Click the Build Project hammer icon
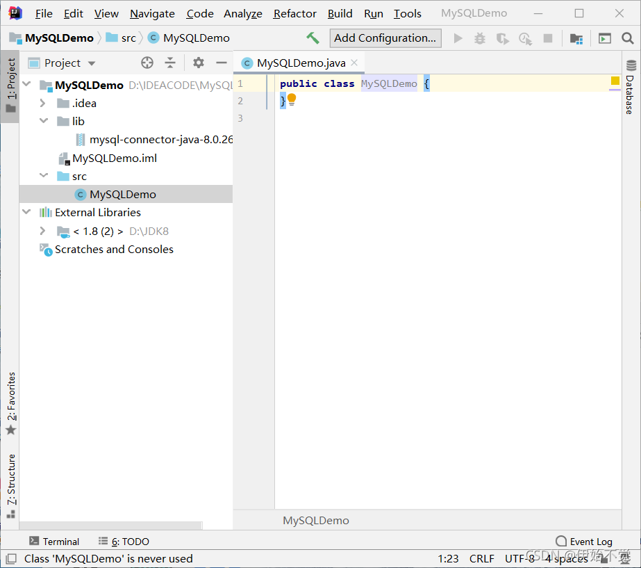Screen dimensions: 641x568 (313, 38)
